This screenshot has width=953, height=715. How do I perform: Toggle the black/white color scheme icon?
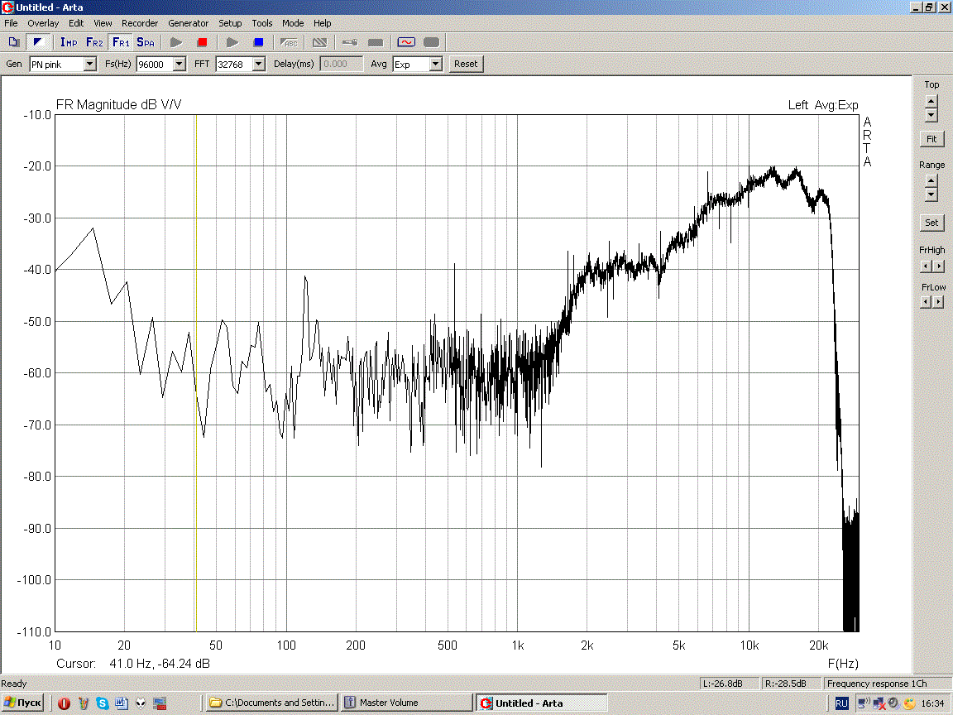tap(37, 42)
